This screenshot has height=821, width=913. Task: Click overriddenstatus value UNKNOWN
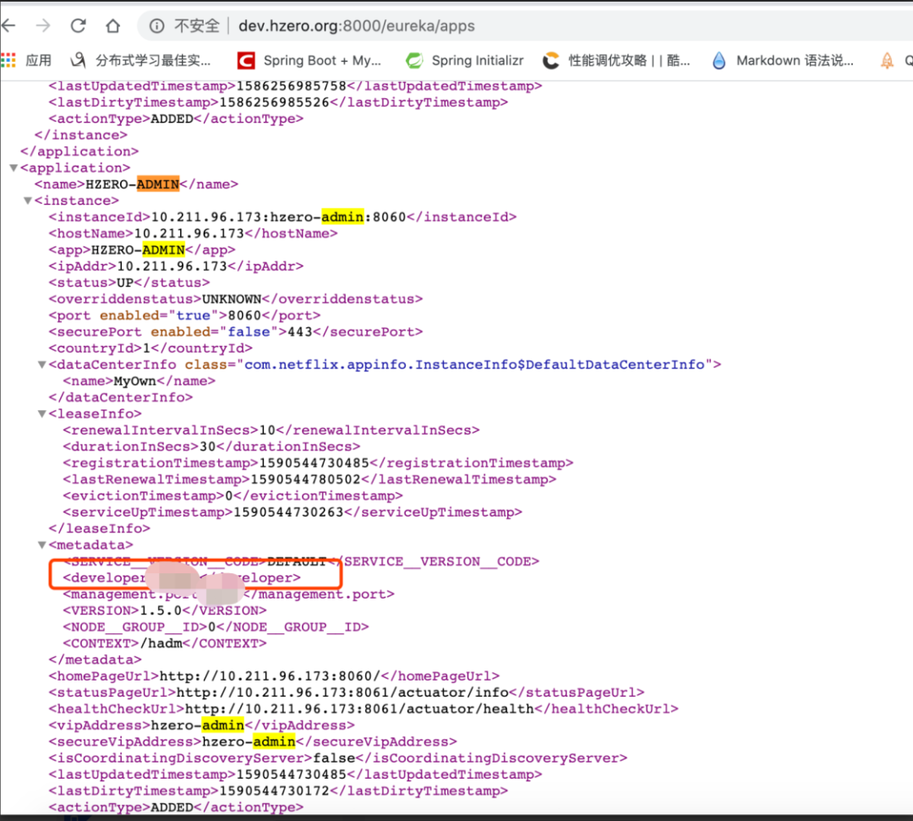pyautogui.click(x=231, y=299)
